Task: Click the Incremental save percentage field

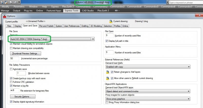Action: coord(14,58)
